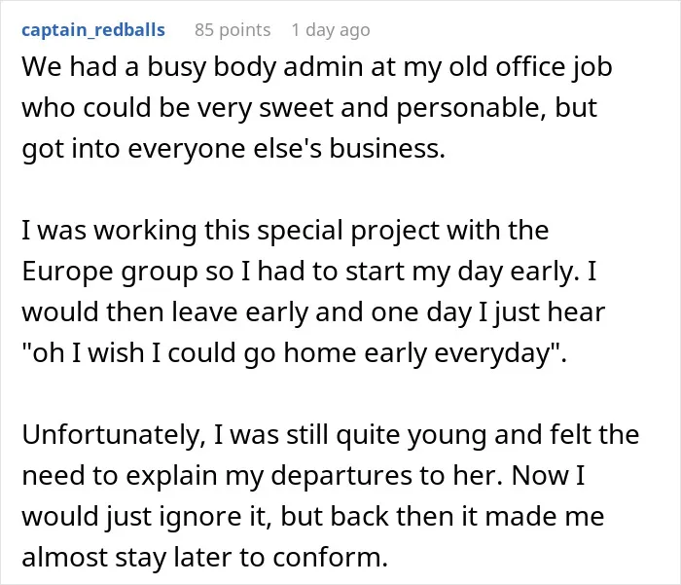Click the word "departures" in last paragraph
This screenshot has width=681, height=585.
(341, 476)
